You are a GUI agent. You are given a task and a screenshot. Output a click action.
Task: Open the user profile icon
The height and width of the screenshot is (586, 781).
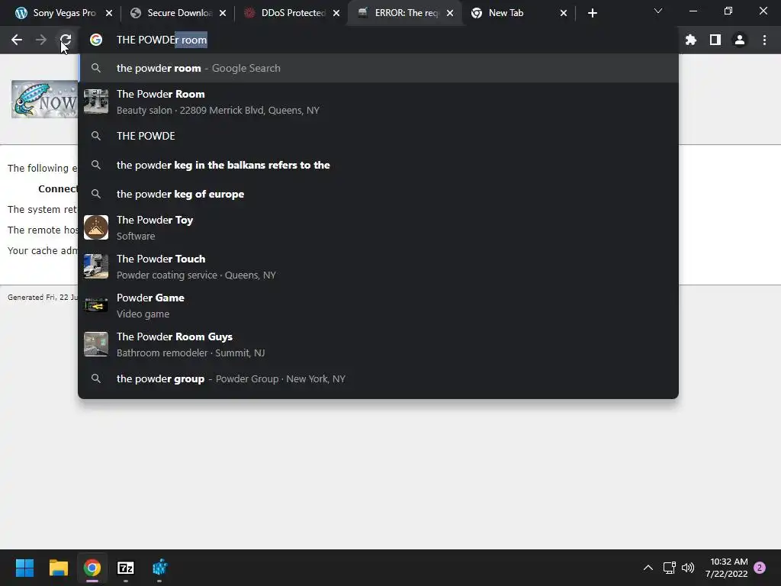click(740, 40)
